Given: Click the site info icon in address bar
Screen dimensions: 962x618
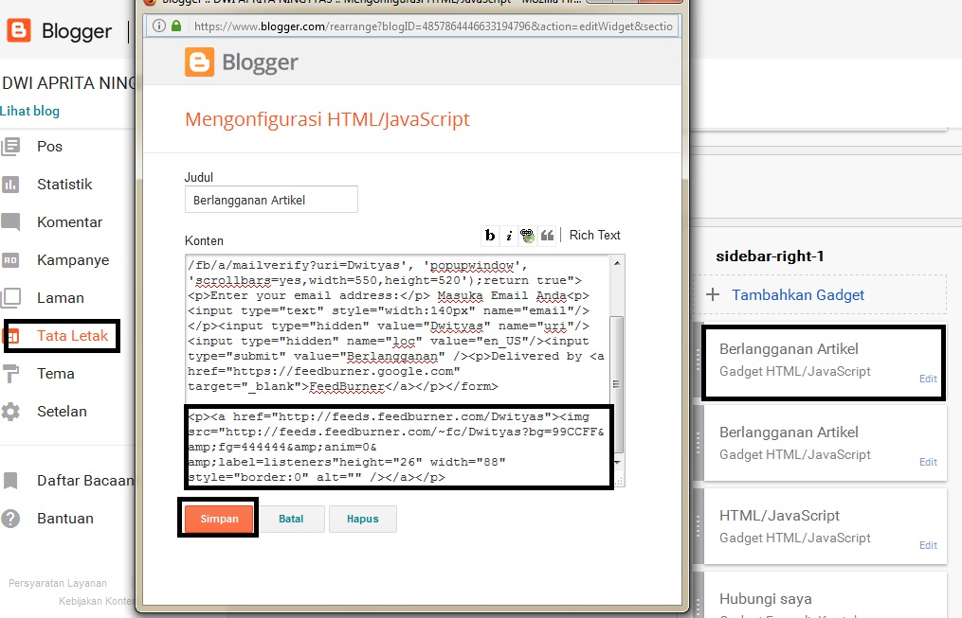Looking at the screenshot, I should [x=159, y=26].
